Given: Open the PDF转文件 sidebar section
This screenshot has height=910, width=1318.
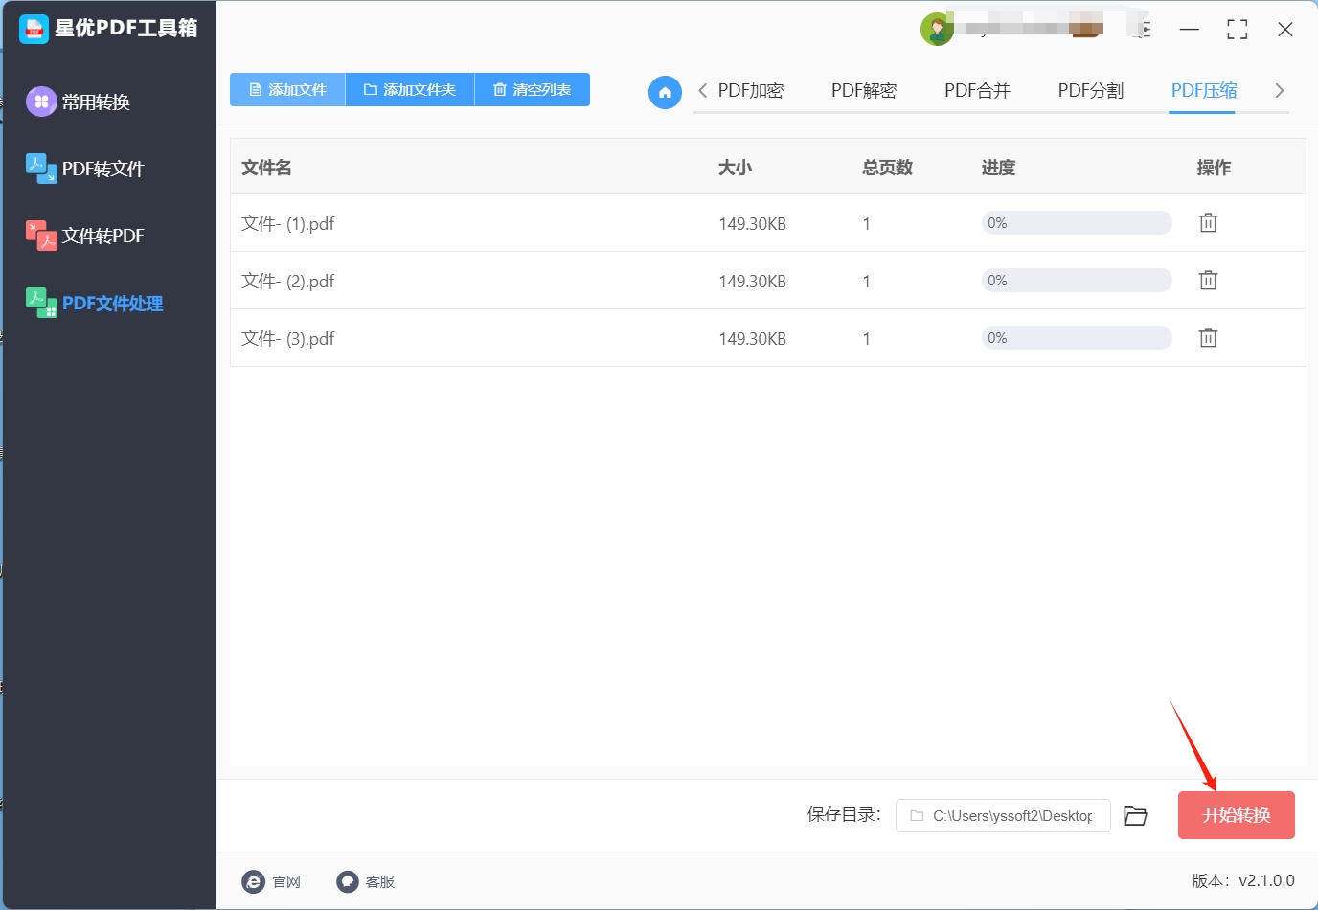Looking at the screenshot, I should pyautogui.click(x=85, y=169).
